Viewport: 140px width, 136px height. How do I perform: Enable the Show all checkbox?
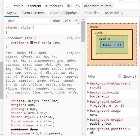(119, 76)
